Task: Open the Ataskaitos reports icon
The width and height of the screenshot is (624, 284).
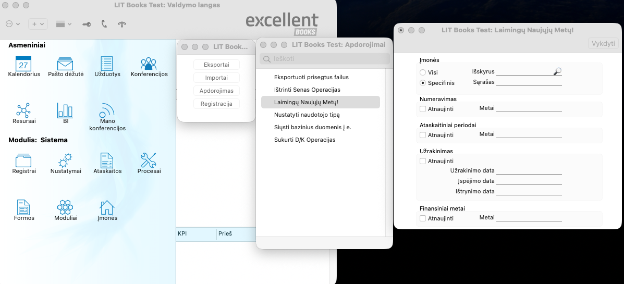Action: 107,160
